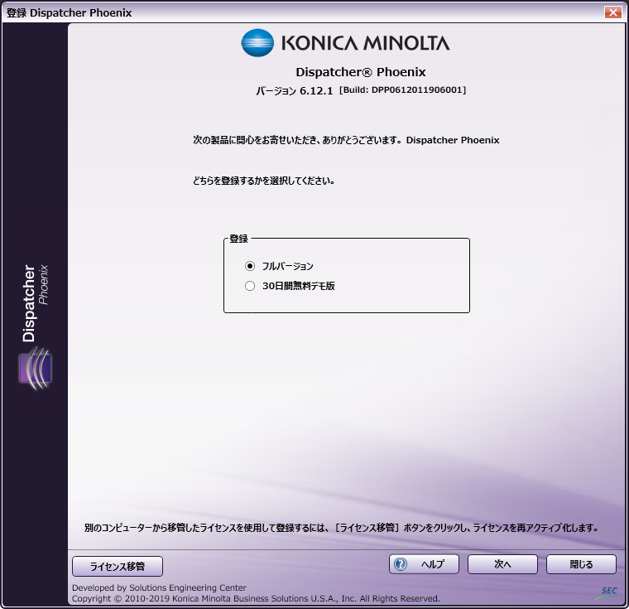Click the vertical Dispatcher Phoenix sidebar title

[x=35, y=303]
